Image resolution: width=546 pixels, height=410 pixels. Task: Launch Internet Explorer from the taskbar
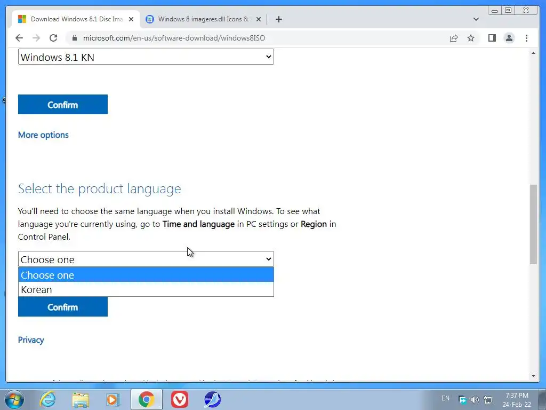coord(47,399)
